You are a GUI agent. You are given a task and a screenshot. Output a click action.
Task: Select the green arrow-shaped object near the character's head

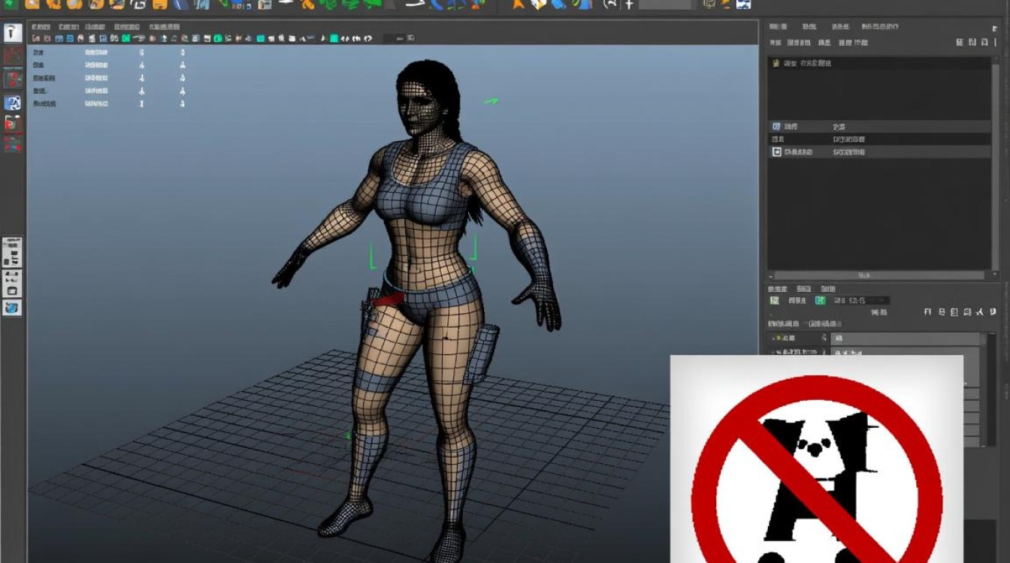tap(491, 101)
